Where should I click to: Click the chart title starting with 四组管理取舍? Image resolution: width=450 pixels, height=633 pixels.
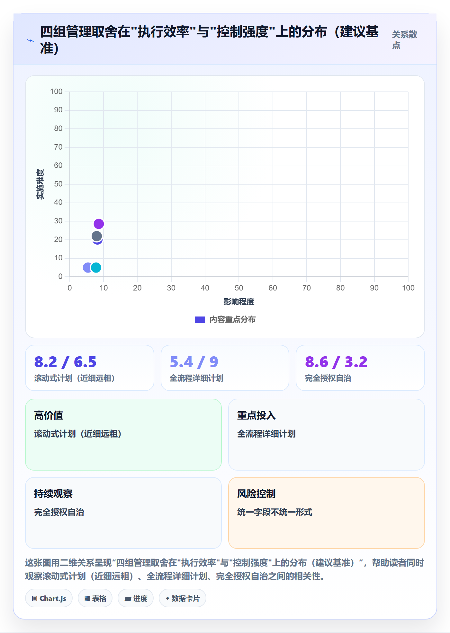pyautogui.click(x=209, y=40)
